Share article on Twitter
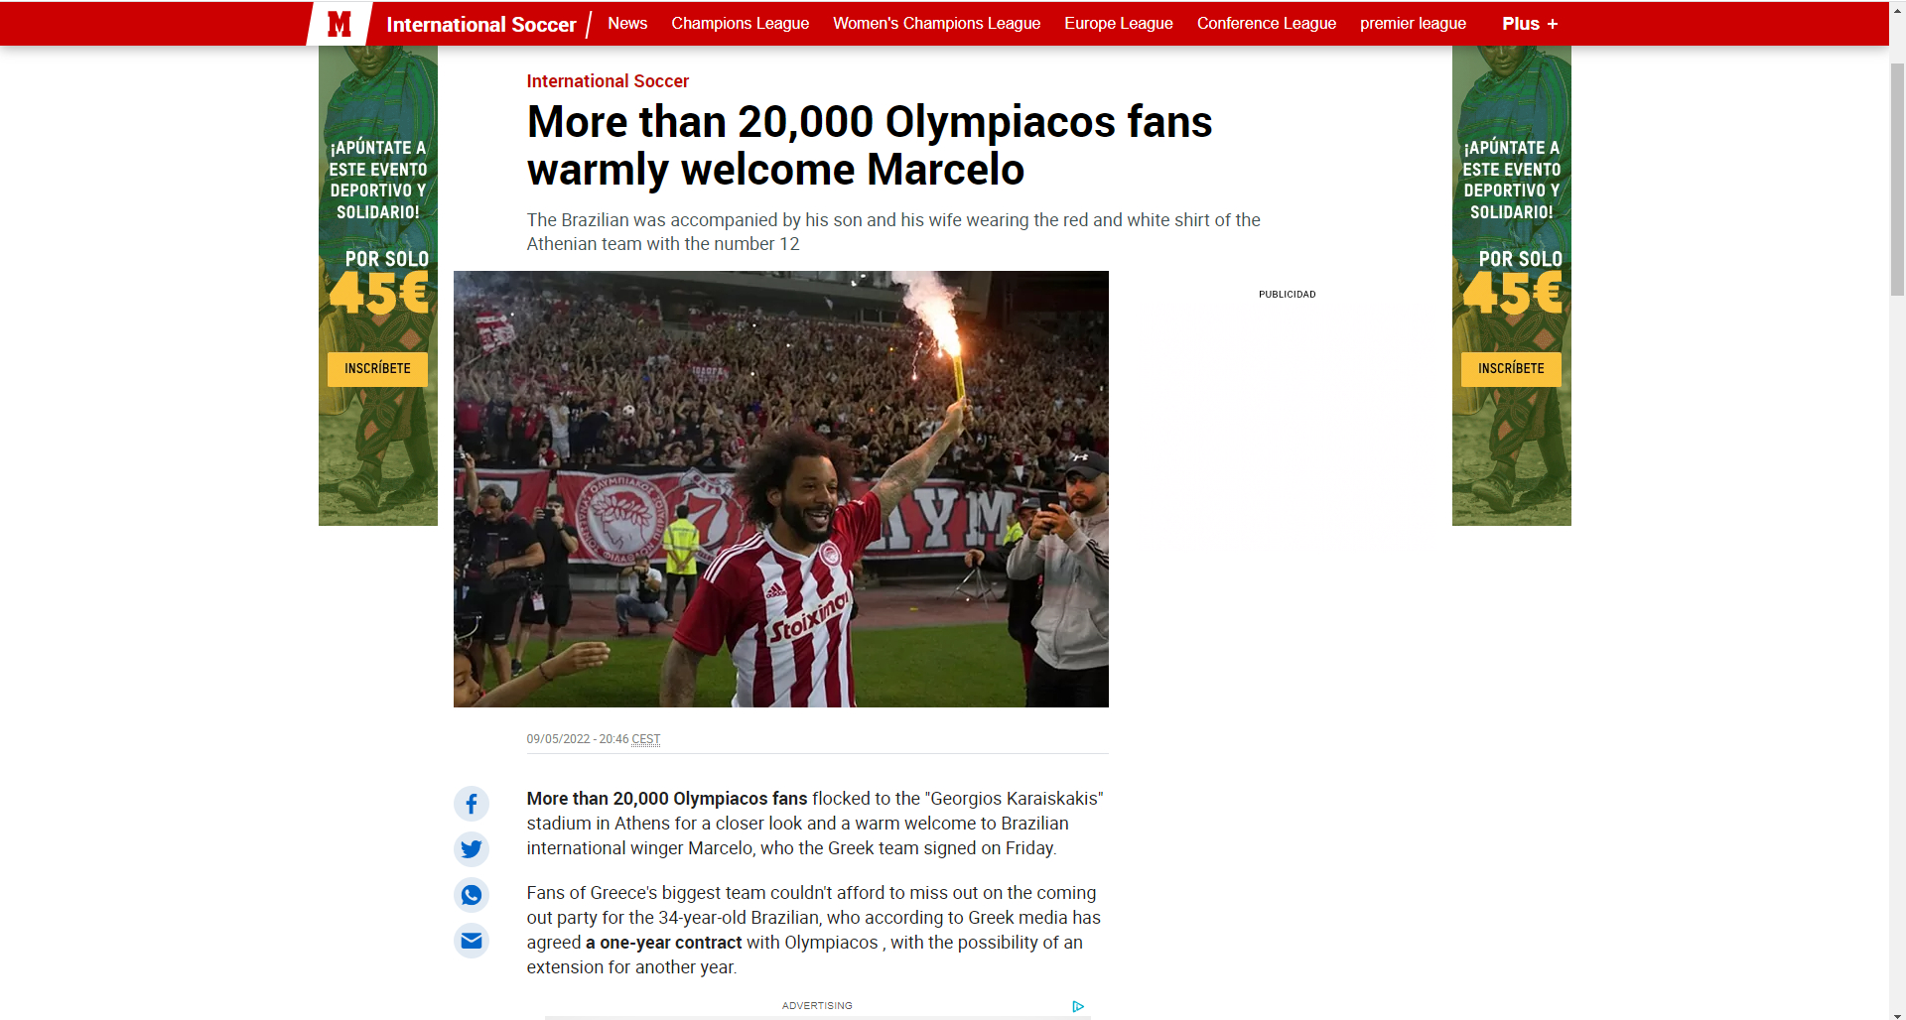This screenshot has width=1906, height=1020. pos(472,849)
